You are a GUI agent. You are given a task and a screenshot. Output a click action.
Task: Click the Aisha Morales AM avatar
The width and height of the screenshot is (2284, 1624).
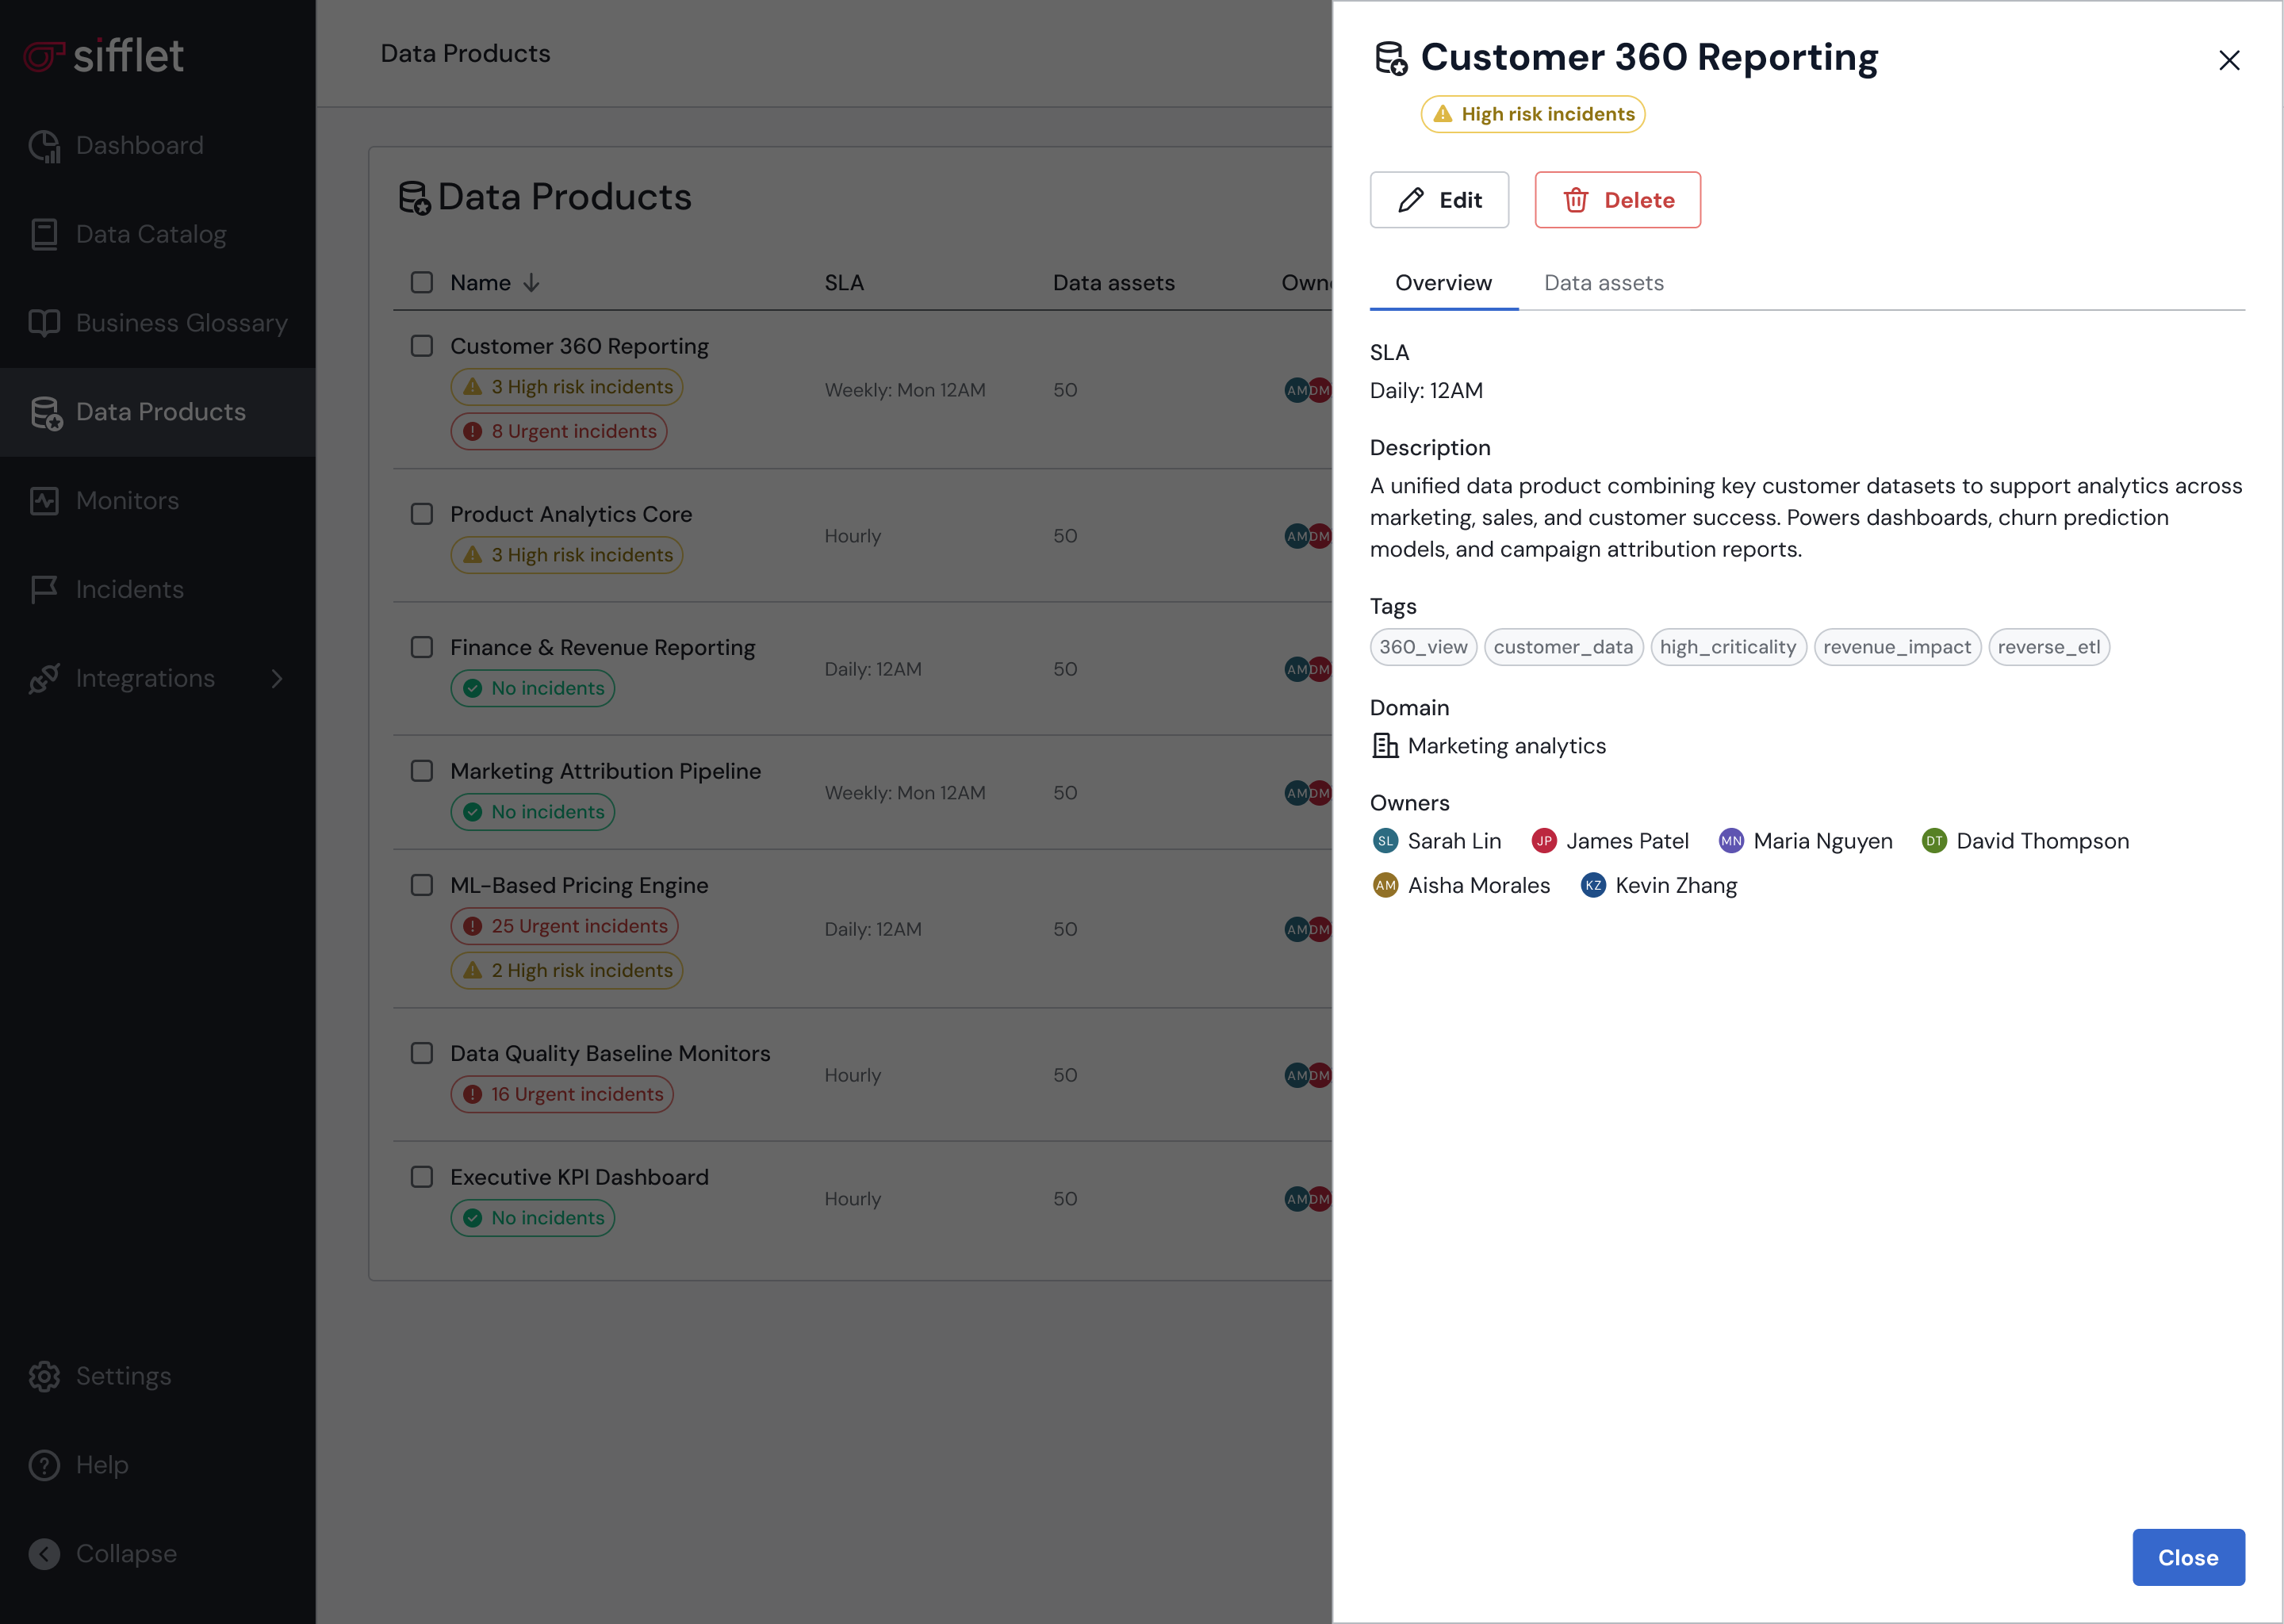tap(1385, 886)
